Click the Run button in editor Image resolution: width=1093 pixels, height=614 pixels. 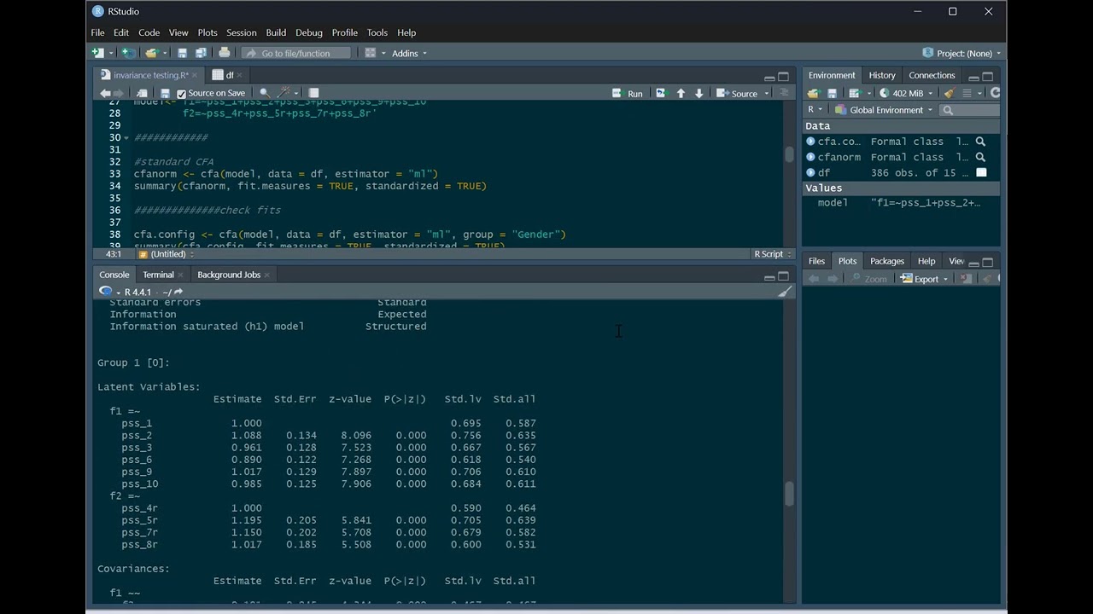[x=628, y=93]
